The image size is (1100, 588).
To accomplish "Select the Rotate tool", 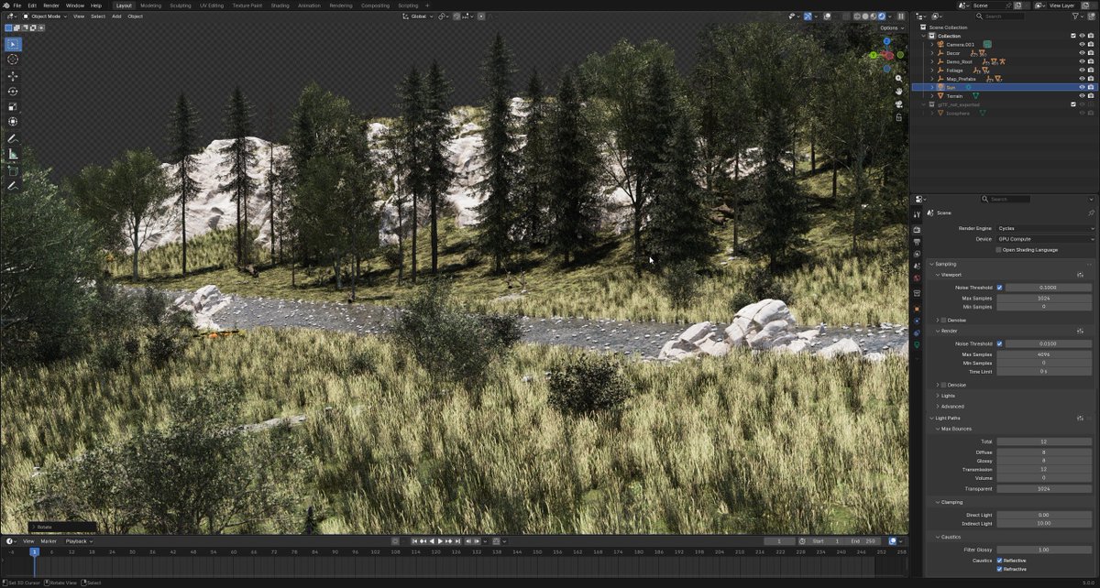I will (13, 91).
